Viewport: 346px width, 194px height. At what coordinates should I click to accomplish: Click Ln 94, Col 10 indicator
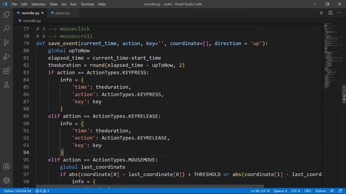tap(260, 191)
